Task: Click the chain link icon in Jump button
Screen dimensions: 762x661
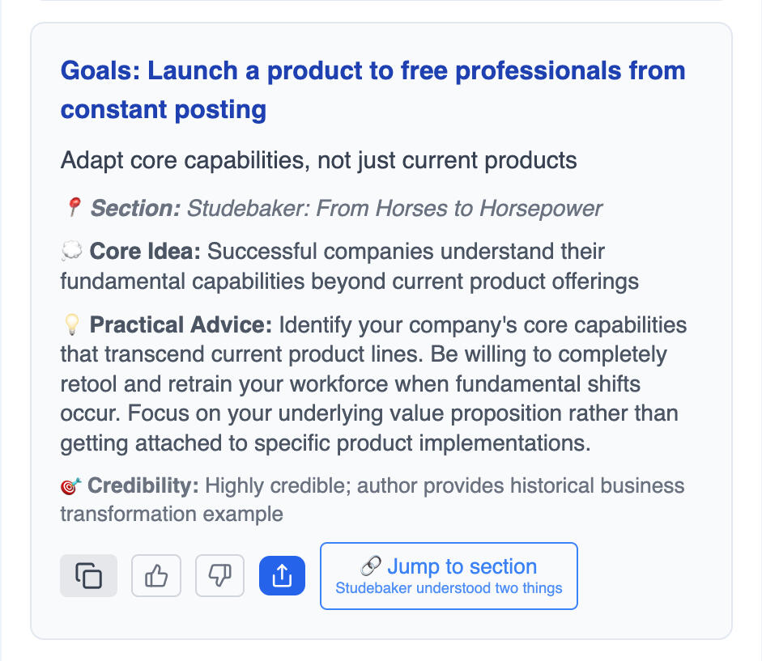Action: 371,566
